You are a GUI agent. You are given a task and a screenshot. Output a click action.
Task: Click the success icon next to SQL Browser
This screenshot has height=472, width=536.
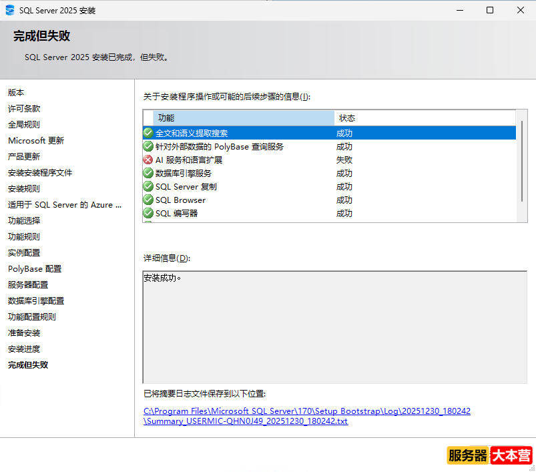tap(148, 200)
